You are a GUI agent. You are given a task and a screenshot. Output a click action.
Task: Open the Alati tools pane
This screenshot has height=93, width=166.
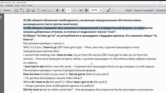(x=129, y=10)
